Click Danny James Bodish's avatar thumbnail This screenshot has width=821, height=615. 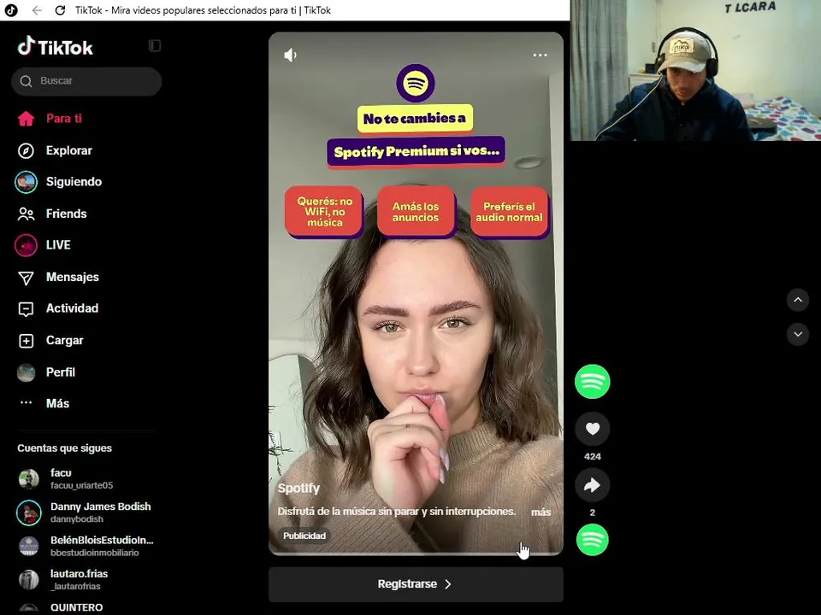29,512
